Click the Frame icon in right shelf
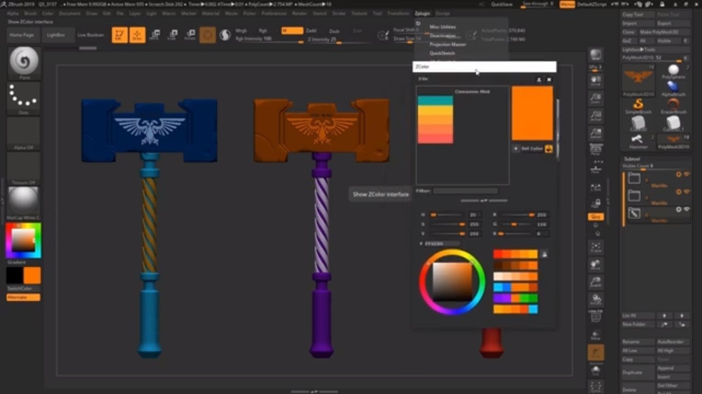This screenshot has height=394, width=702. pos(596,247)
